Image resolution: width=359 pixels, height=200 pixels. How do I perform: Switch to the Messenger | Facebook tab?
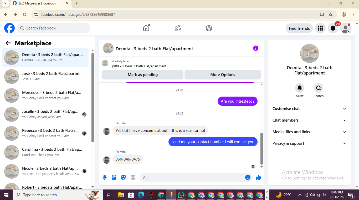(x=41, y=3)
